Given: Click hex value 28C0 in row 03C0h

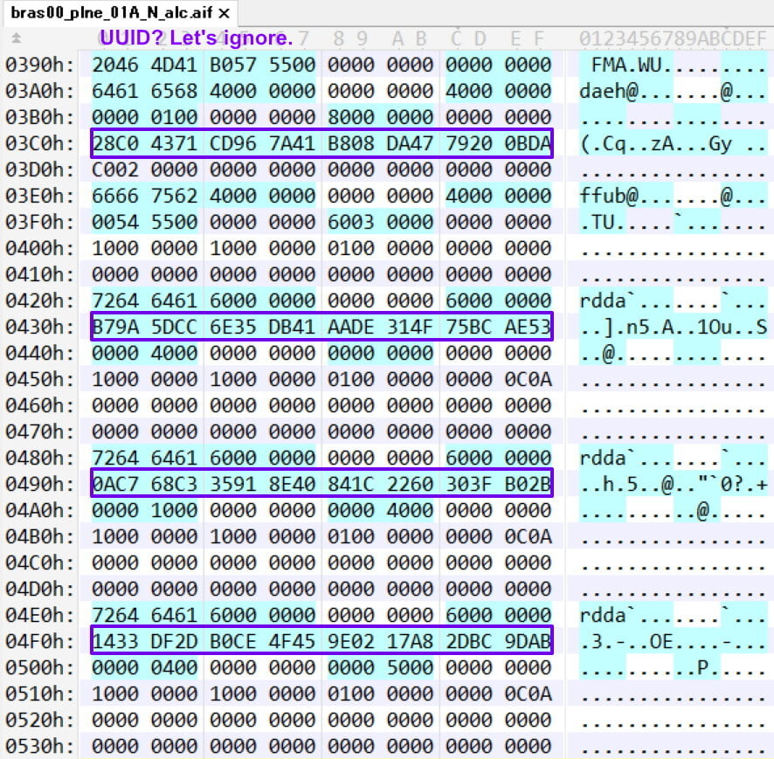Looking at the screenshot, I should coord(115,143).
